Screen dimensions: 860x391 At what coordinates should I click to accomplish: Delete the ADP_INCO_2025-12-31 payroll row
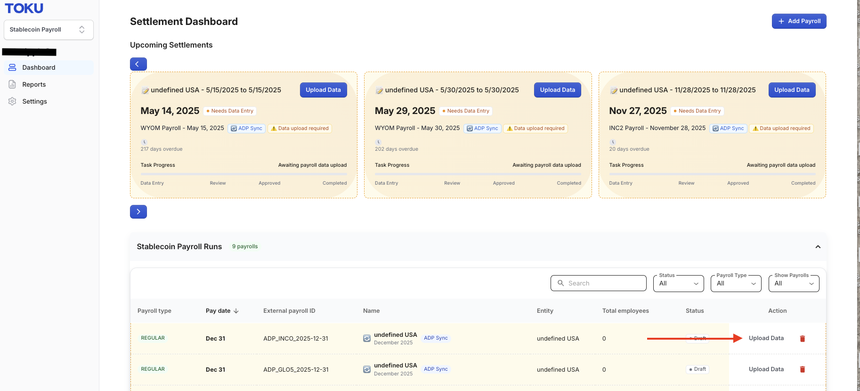[x=803, y=338]
